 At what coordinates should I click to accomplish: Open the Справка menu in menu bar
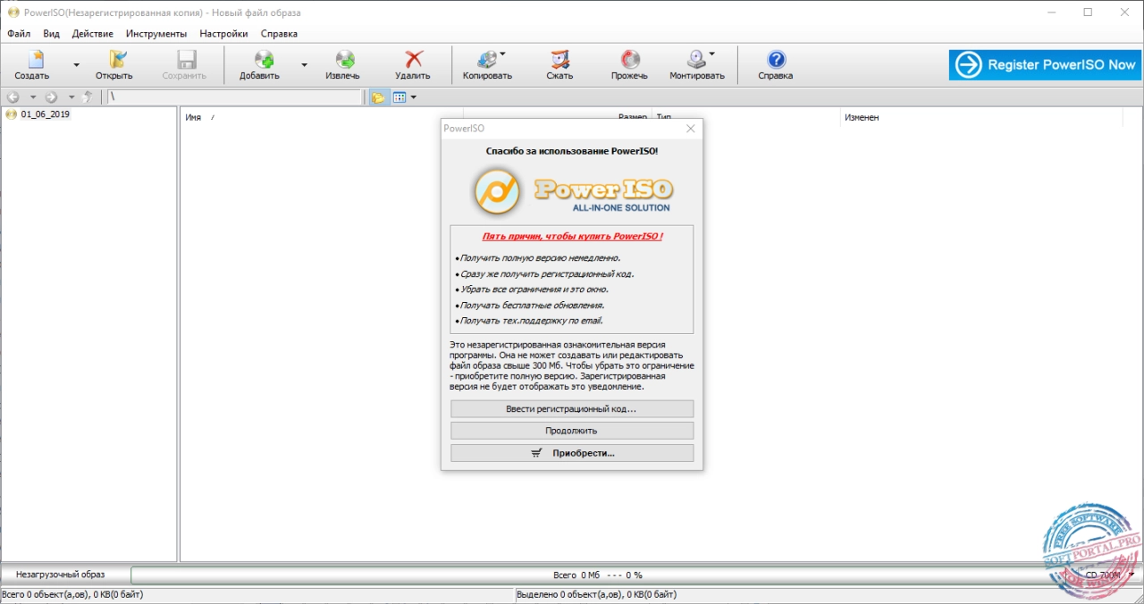tap(279, 34)
